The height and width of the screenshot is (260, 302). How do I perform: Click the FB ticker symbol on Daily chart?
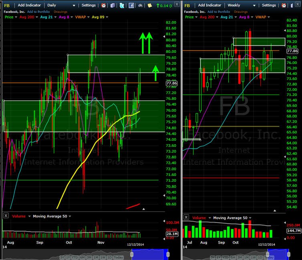[7, 6]
